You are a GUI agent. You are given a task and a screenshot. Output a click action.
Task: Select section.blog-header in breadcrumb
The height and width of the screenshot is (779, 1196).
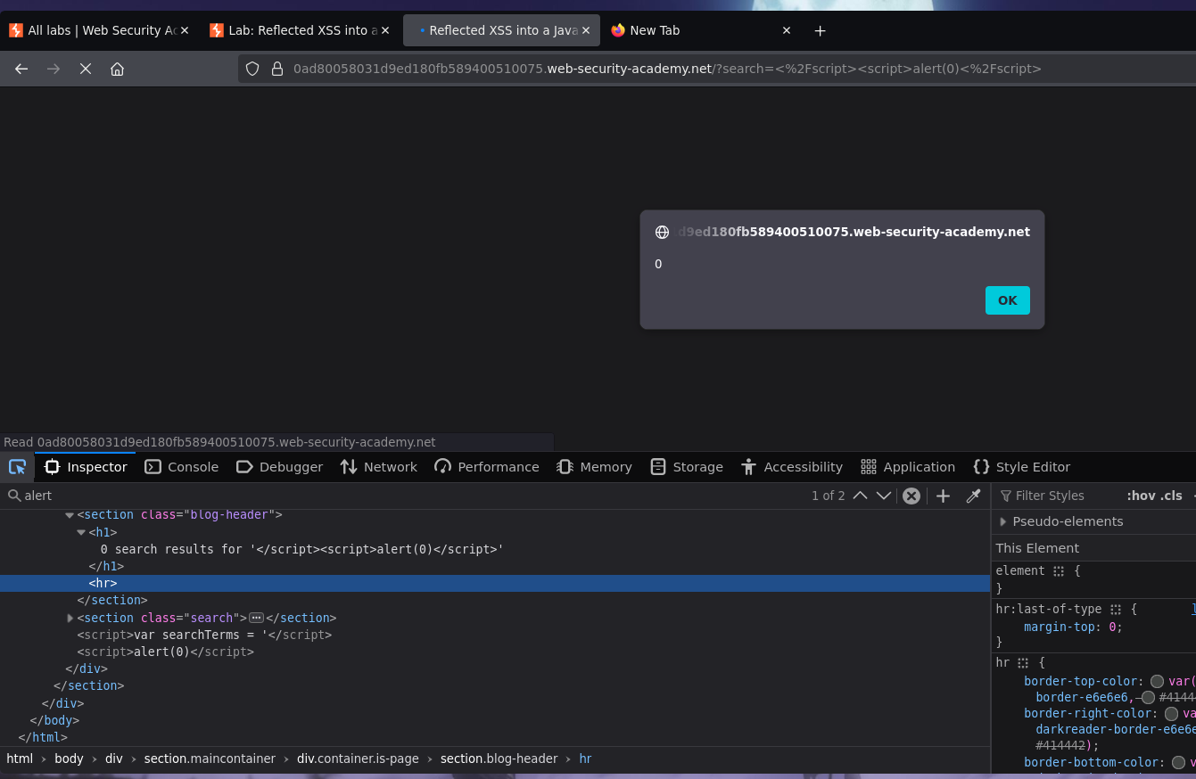(x=499, y=758)
